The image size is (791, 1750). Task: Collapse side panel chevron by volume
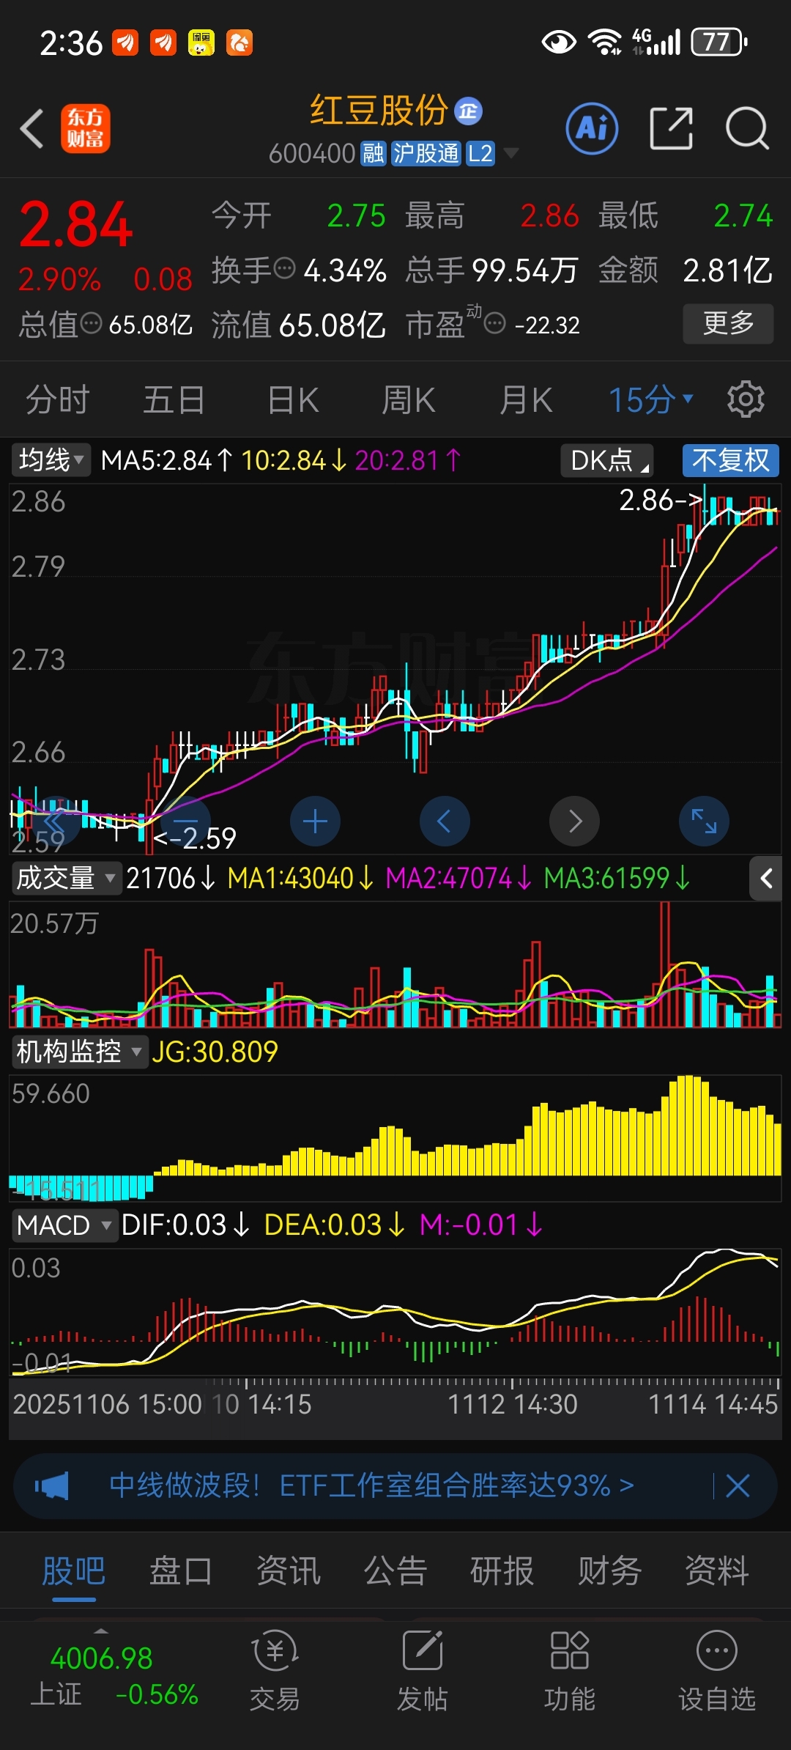[x=766, y=878]
